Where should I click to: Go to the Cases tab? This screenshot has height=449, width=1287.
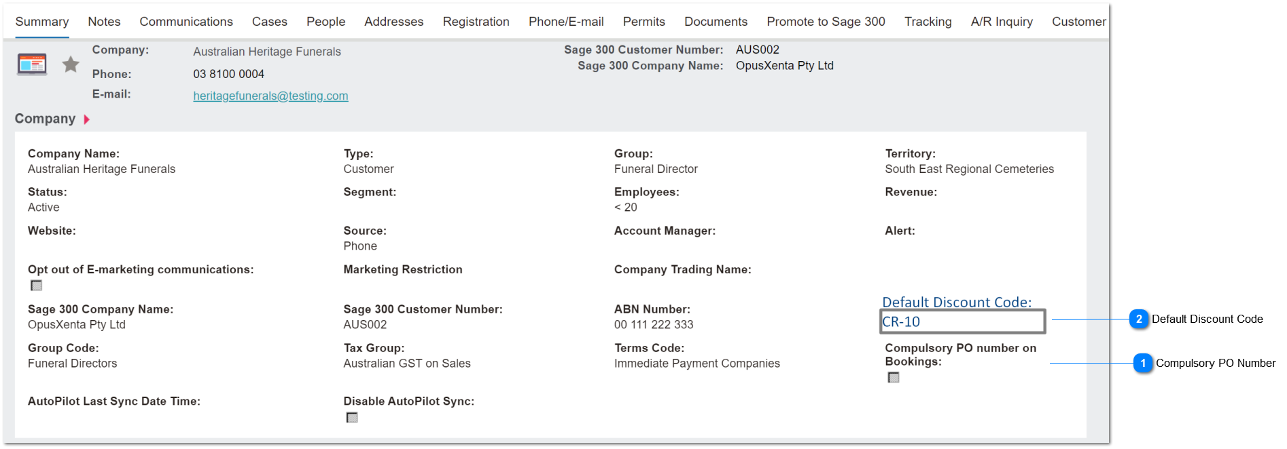(x=270, y=22)
